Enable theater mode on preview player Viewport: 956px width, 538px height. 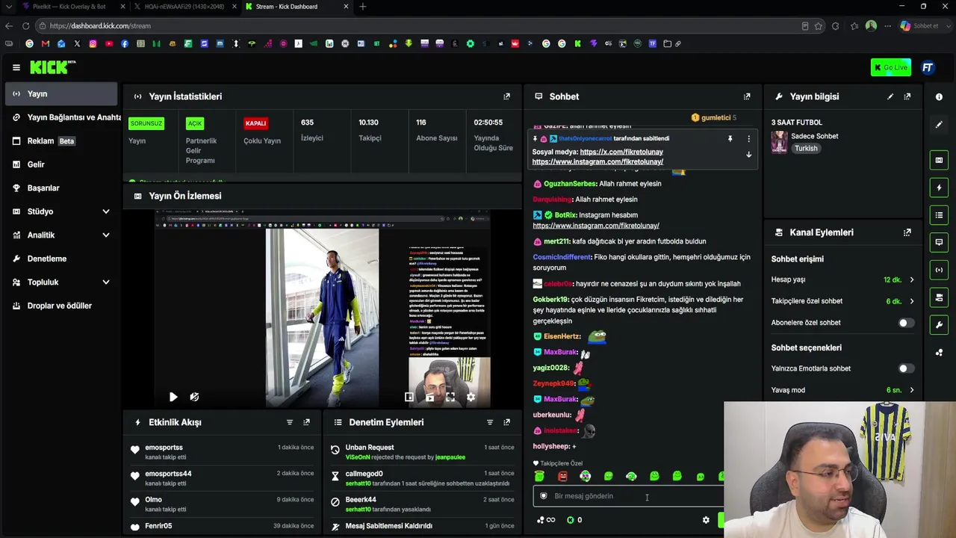click(409, 397)
